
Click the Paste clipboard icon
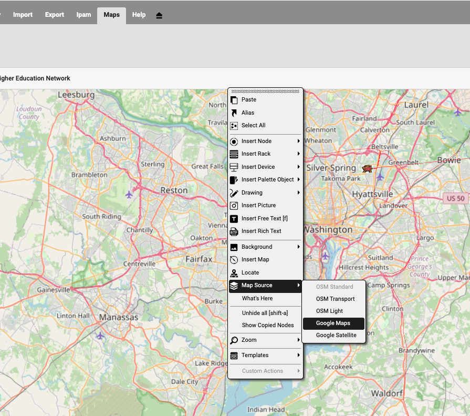(x=234, y=100)
